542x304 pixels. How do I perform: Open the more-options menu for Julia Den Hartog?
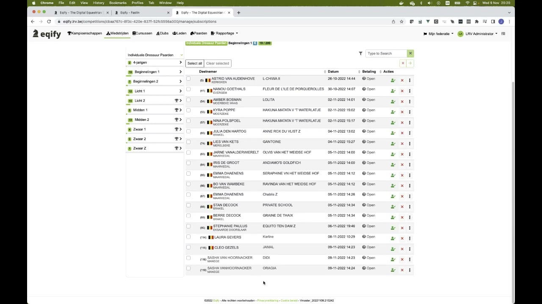[x=409, y=133]
